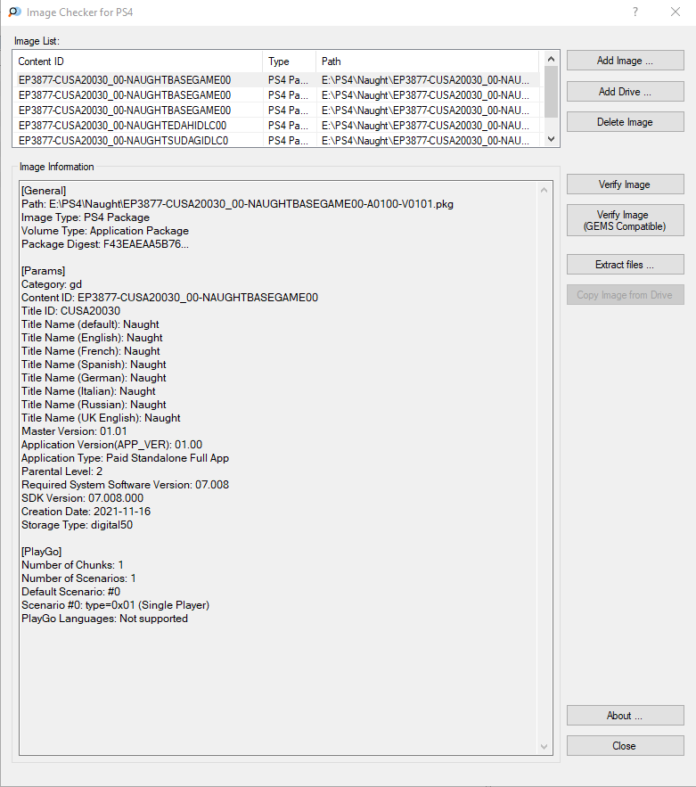This screenshot has width=696, height=787.
Task: Click the Path line under [General]
Action: click(x=237, y=204)
